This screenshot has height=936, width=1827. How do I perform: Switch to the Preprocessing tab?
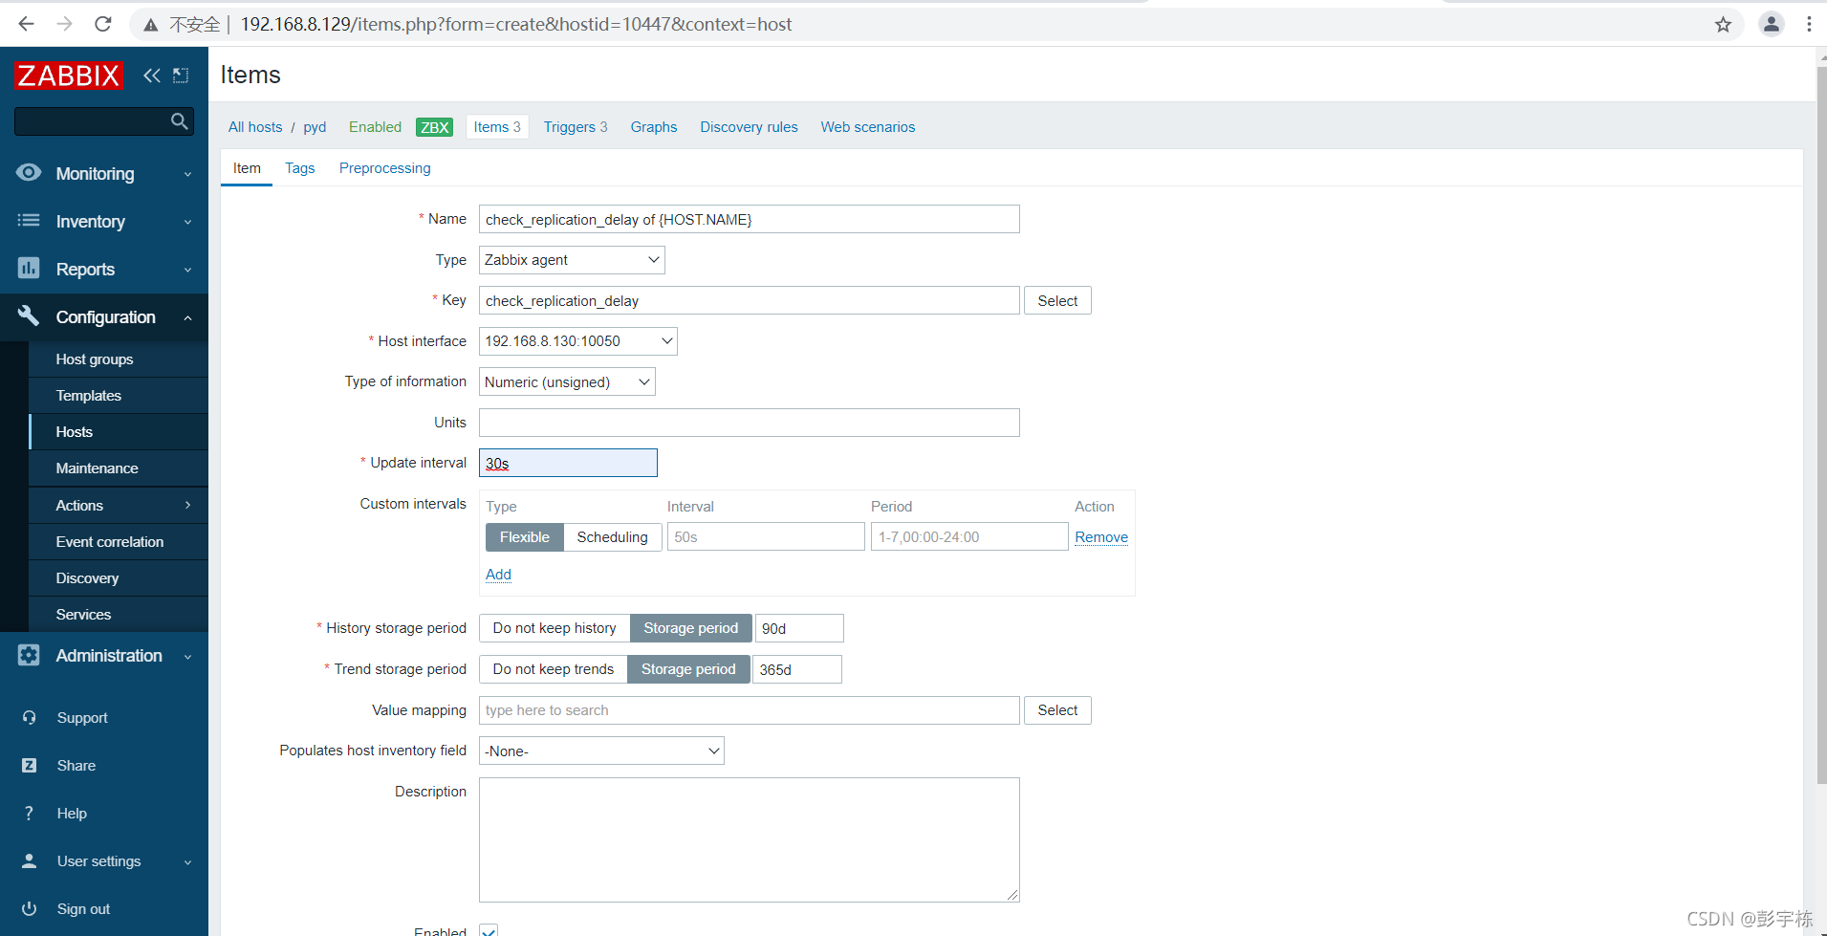pos(384,168)
